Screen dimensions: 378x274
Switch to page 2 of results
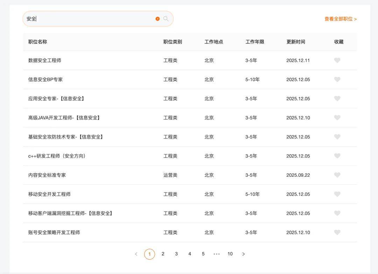tap(163, 254)
